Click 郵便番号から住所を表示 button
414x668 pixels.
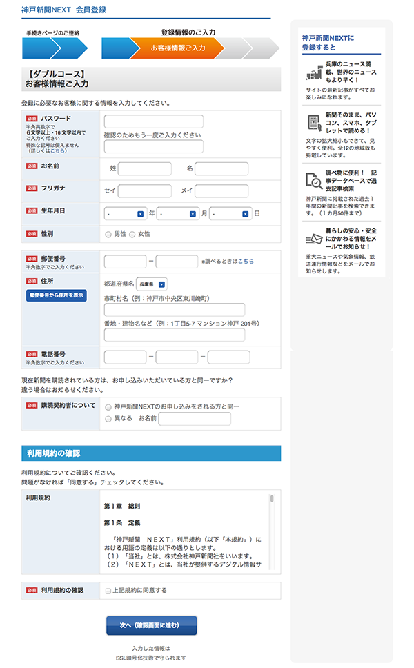pyautogui.click(x=56, y=295)
